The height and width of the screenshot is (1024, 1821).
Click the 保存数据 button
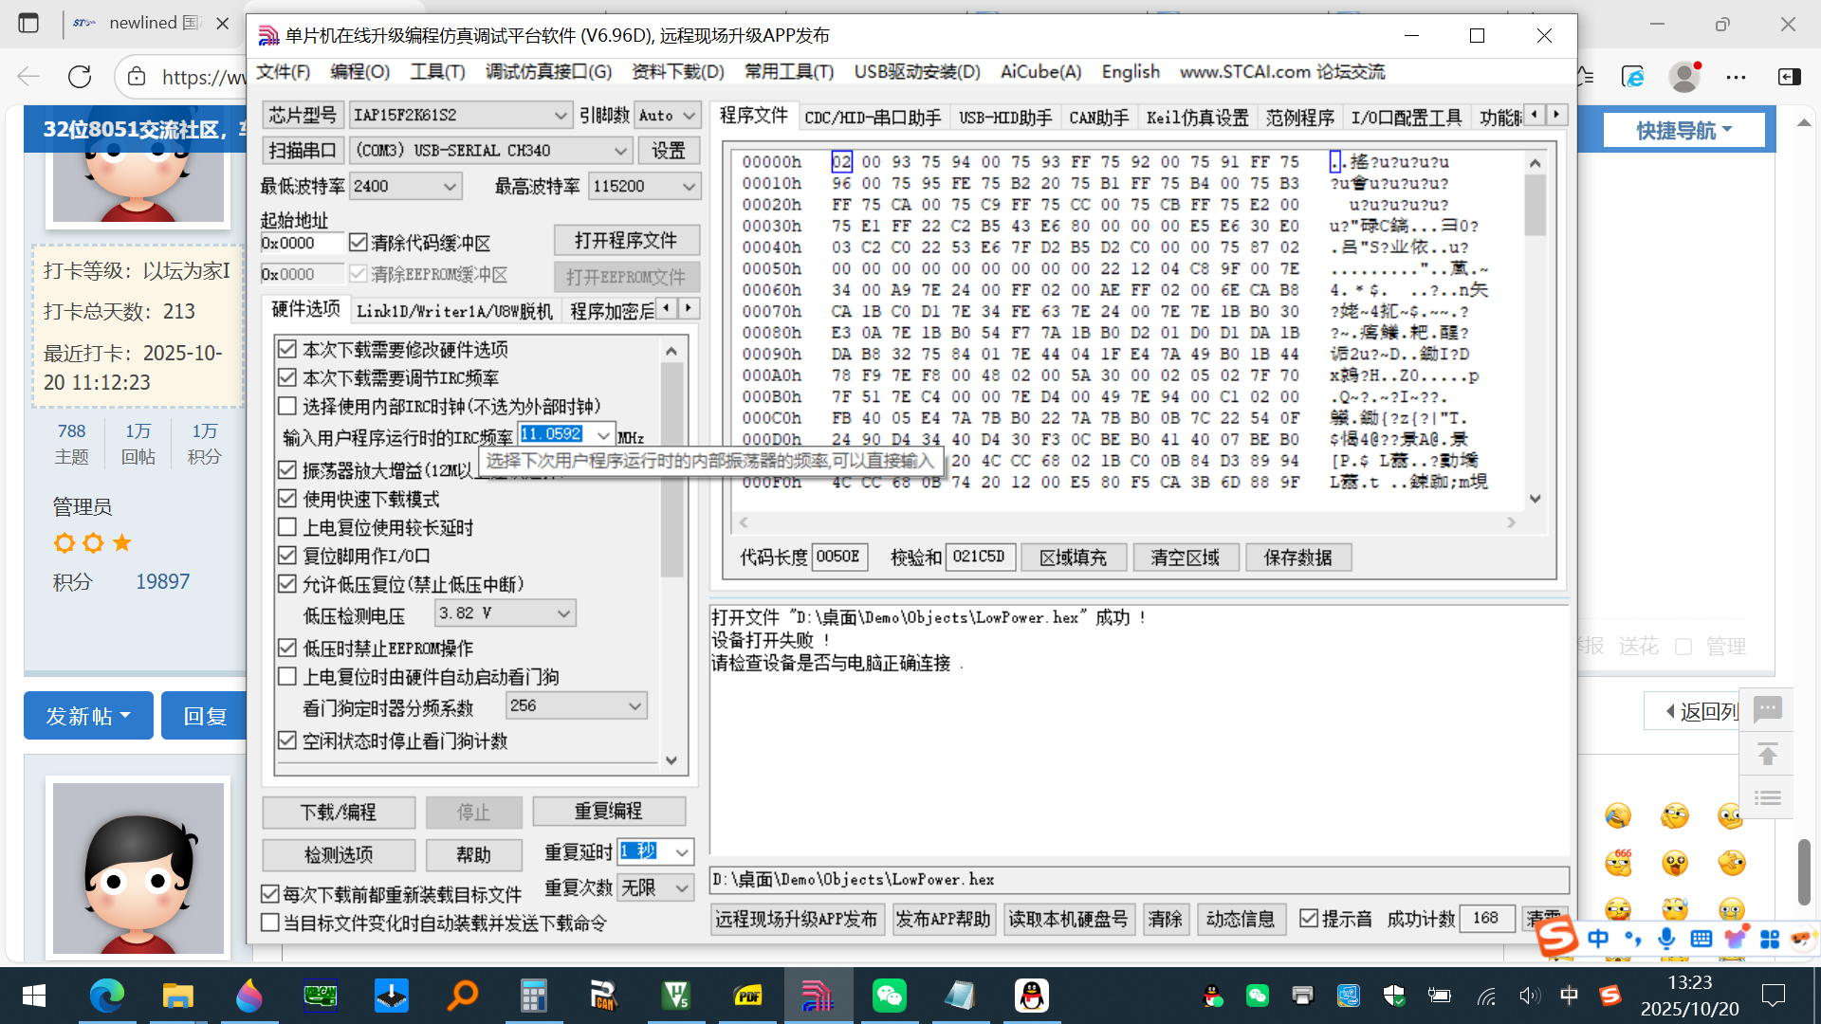click(x=1297, y=557)
